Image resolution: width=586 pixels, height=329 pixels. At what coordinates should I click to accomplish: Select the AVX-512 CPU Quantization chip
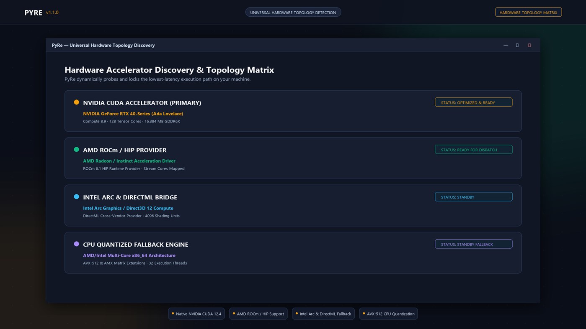388,314
